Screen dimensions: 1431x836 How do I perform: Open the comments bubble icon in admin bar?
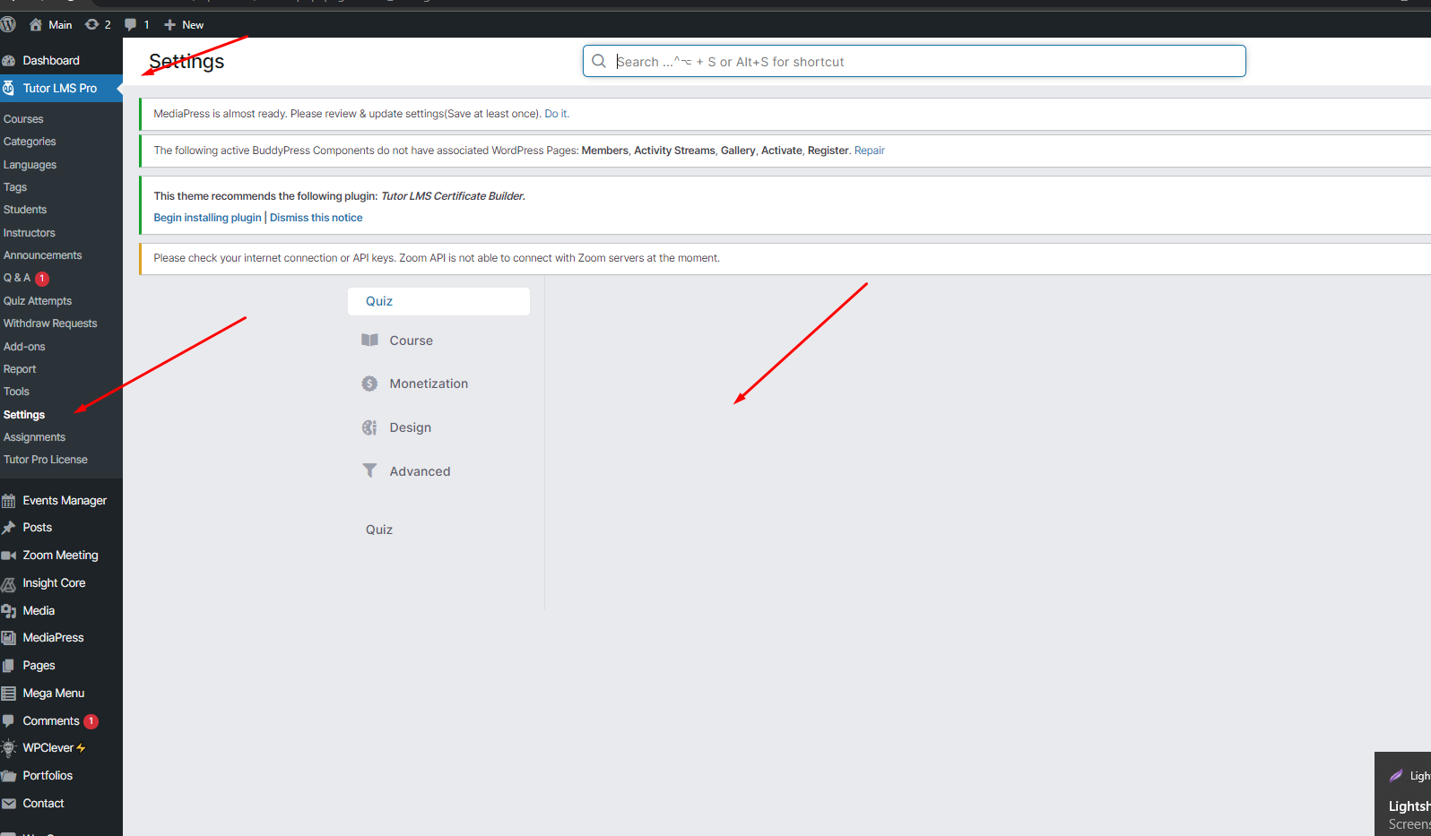131,24
